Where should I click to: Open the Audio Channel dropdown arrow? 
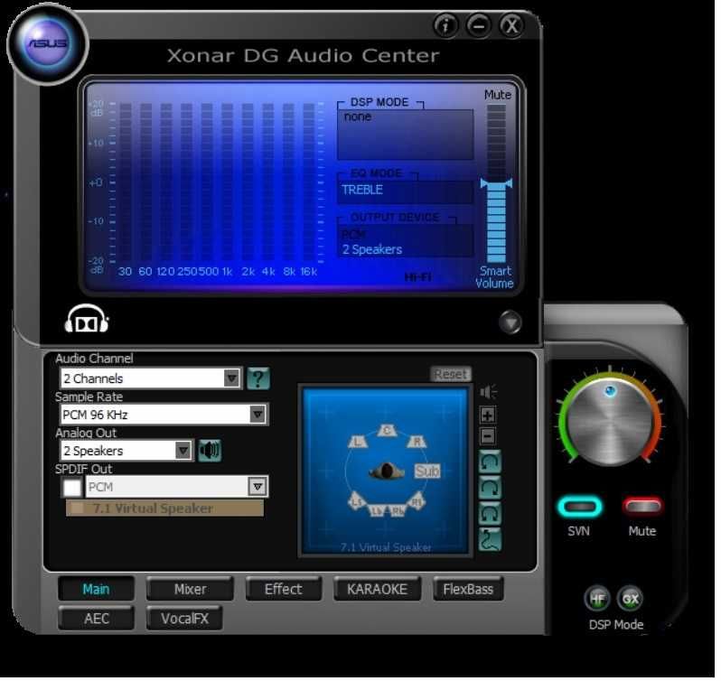pyautogui.click(x=233, y=380)
